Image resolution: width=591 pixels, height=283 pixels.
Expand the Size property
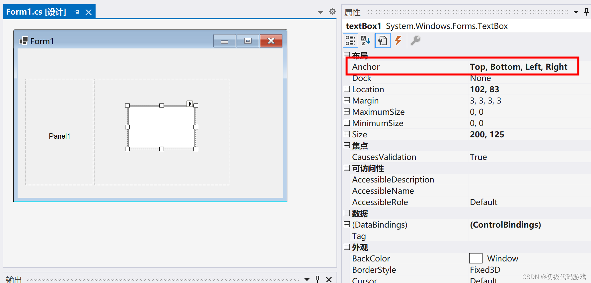click(x=347, y=134)
